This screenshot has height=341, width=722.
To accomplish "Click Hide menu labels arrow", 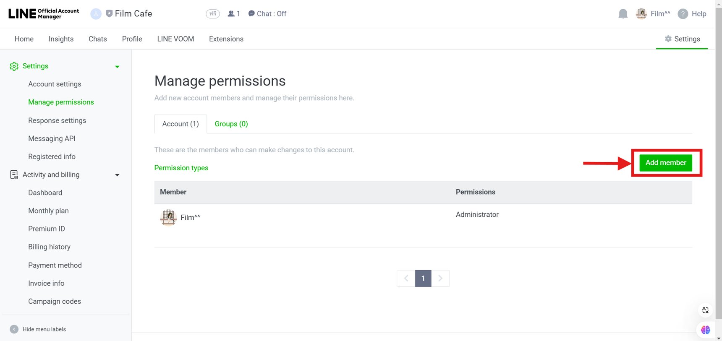I will 14,329.
